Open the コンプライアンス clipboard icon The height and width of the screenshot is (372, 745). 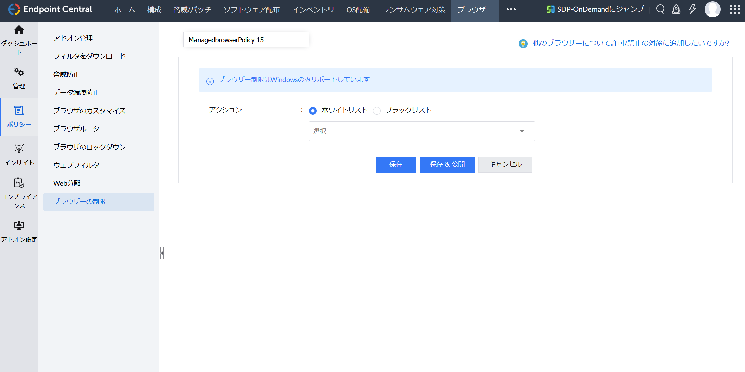(19, 183)
